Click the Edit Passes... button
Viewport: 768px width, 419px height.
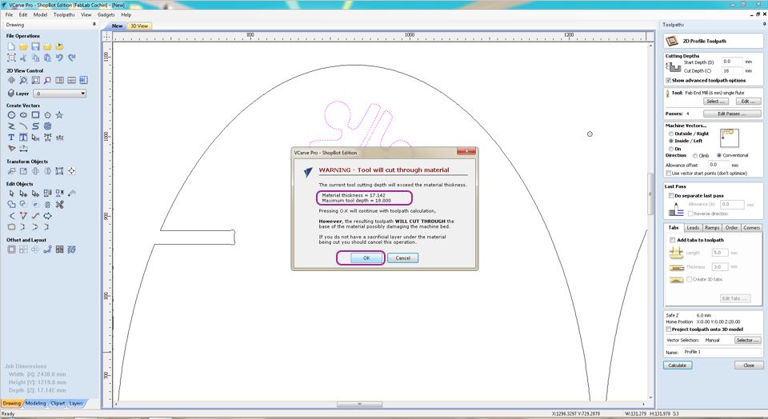tap(732, 114)
